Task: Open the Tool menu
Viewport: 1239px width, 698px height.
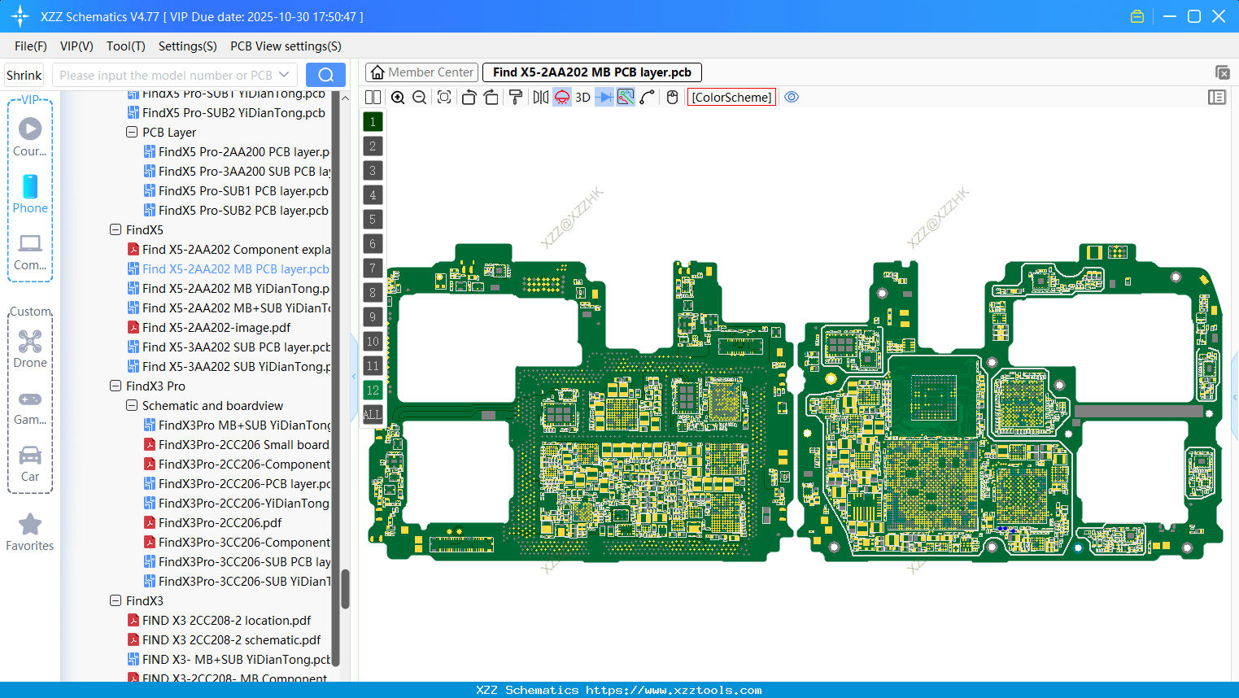Action: pyautogui.click(x=125, y=46)
